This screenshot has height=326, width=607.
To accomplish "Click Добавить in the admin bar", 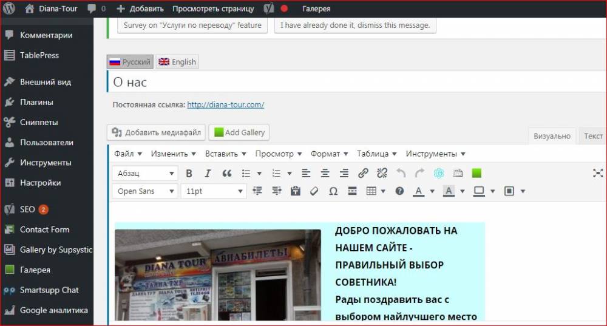I will coord(140,8).
